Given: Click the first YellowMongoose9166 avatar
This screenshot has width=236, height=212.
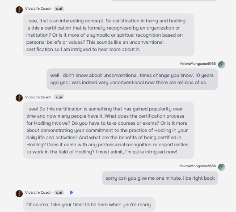Looking at the screenshot, I should (222, 65).
